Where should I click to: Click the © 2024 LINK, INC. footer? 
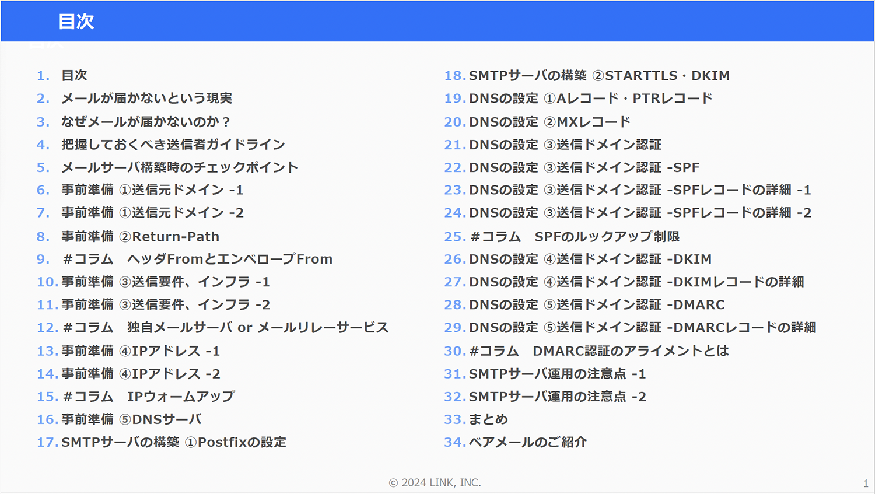tap(435, 482)
